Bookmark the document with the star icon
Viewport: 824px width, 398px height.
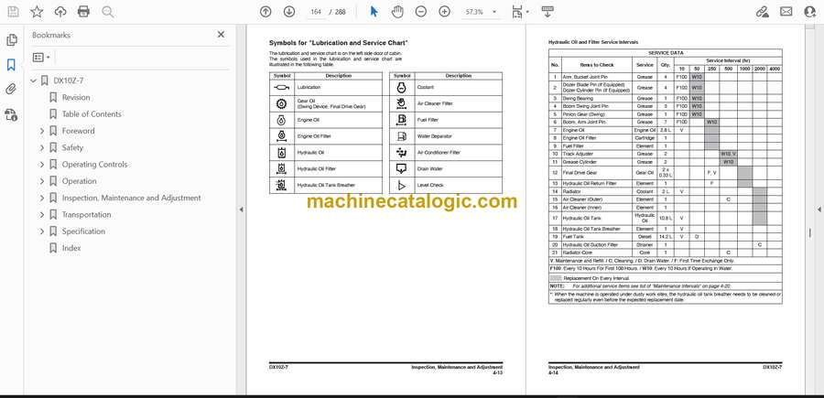[x=37, y=12]
